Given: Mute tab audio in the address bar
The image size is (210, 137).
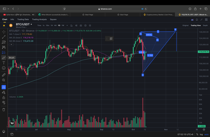Looking at the screenshot, I should point(142,9).
